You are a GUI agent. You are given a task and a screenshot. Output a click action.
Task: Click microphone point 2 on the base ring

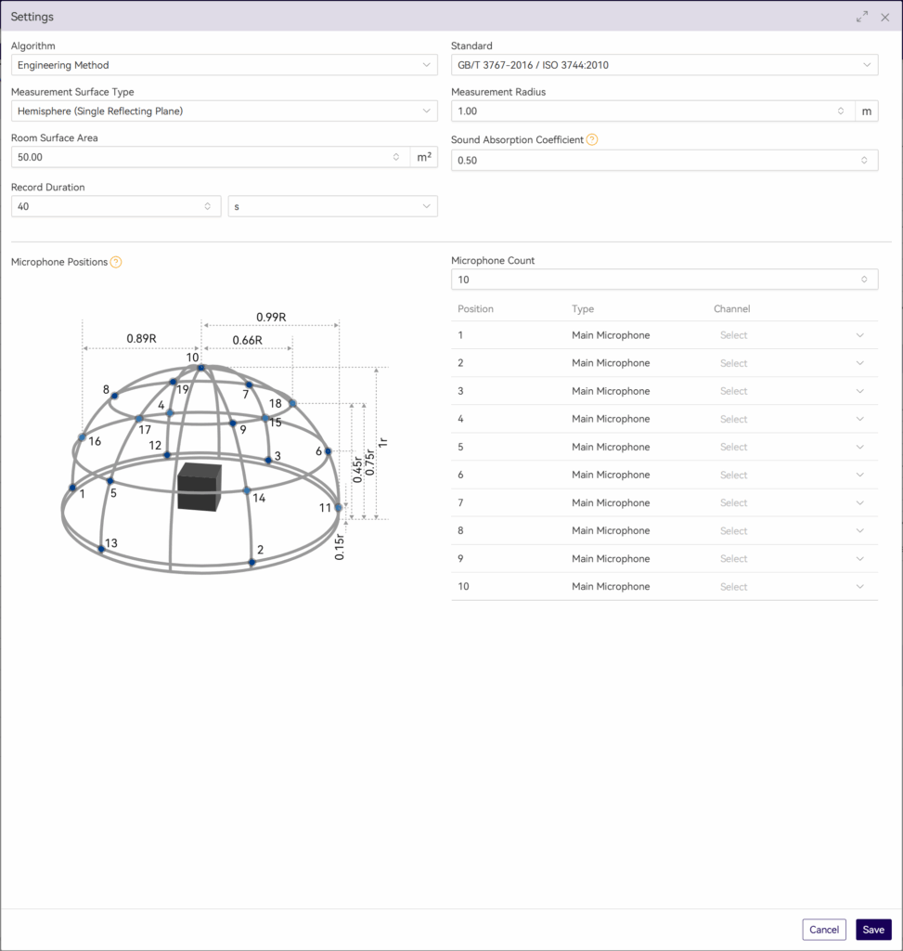[x=252, y=563]
